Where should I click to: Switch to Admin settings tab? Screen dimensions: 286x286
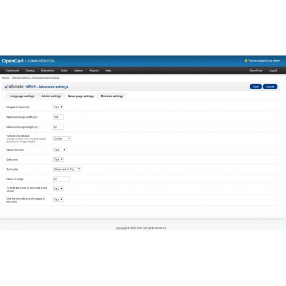click(x=51, y=96)
